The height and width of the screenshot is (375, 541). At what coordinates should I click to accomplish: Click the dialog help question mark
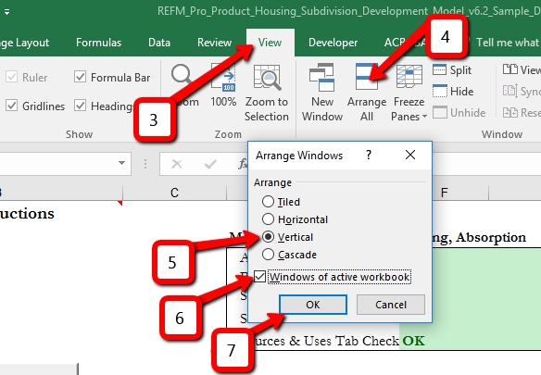pos(369,155)
